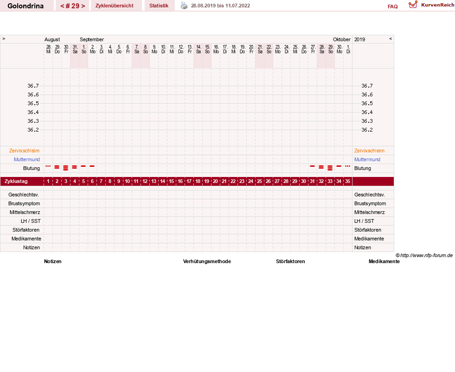Click the Muttermund label on right side

[367, 159]
